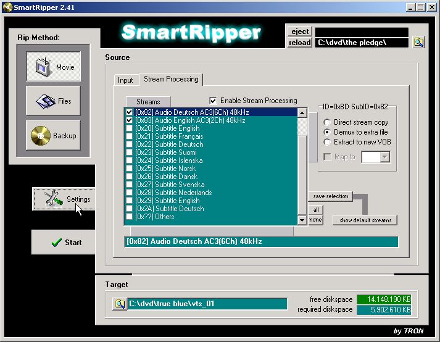The height and width of the screenshot is (342, 440).
Task: Select Direct stream copy option
Action: (327, 122)
